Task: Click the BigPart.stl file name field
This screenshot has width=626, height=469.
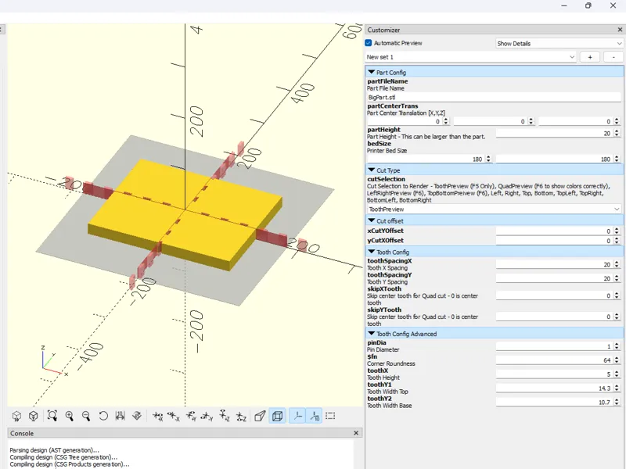Action: coord(494,97)
